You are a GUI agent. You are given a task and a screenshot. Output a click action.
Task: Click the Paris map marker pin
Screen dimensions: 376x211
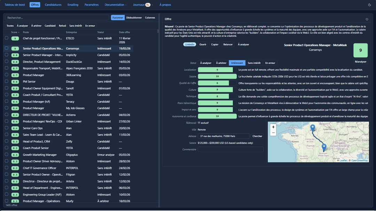(x=313, y=128)
